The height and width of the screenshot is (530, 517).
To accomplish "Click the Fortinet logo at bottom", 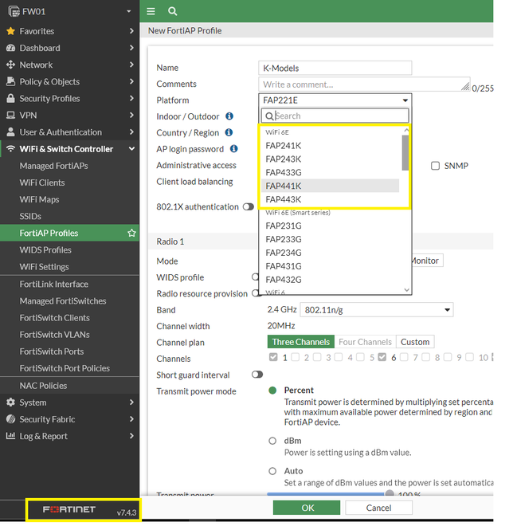I will pos(69,509).
